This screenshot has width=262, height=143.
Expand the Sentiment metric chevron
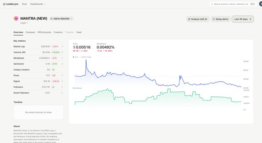(62, 64)
